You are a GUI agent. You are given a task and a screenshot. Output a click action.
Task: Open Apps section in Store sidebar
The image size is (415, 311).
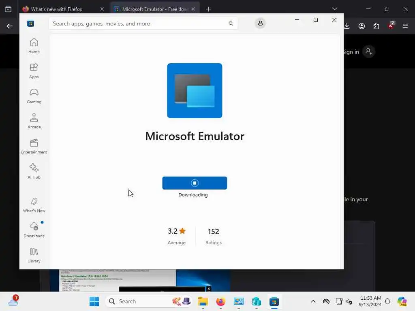point(34,71)
